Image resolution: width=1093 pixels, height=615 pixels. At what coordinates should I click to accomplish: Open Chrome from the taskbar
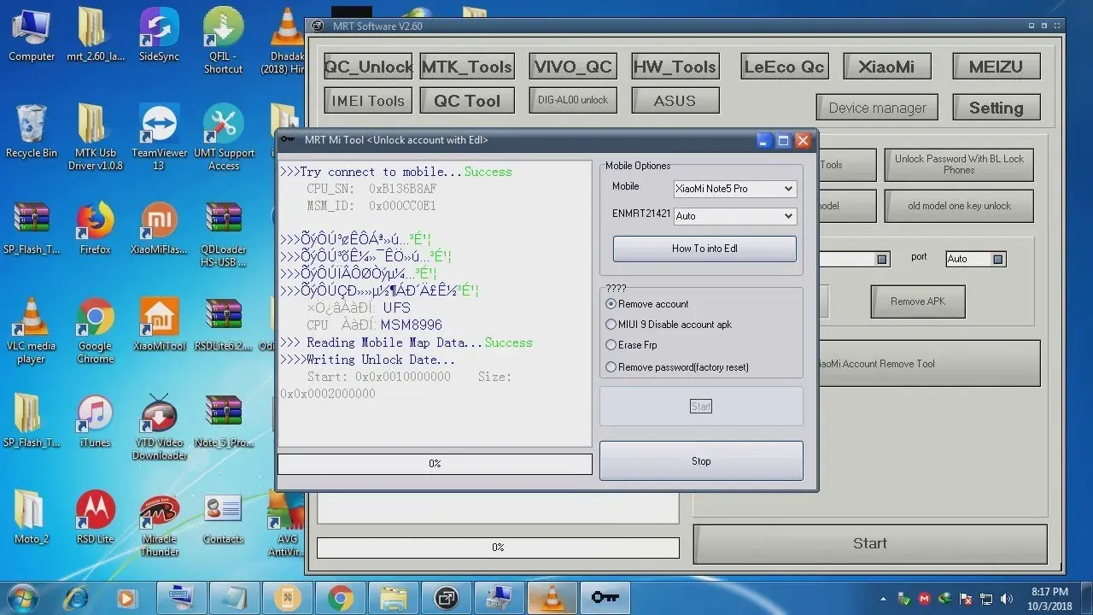click(x=340, y=597)
